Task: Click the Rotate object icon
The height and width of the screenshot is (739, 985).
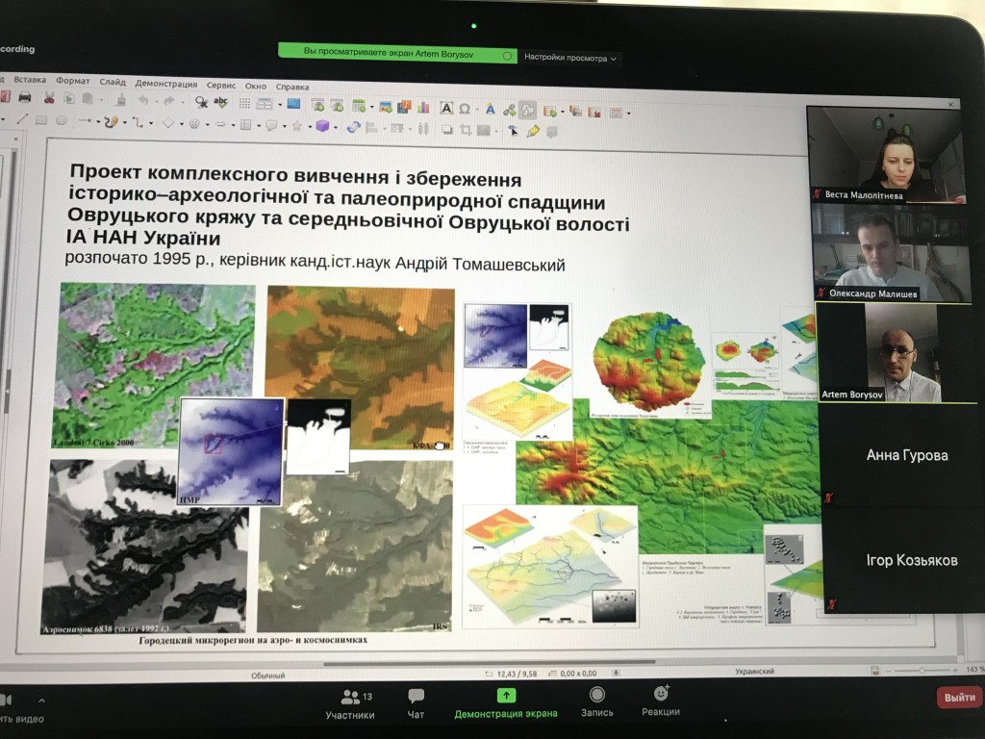Action: click(x=354, y=127)
